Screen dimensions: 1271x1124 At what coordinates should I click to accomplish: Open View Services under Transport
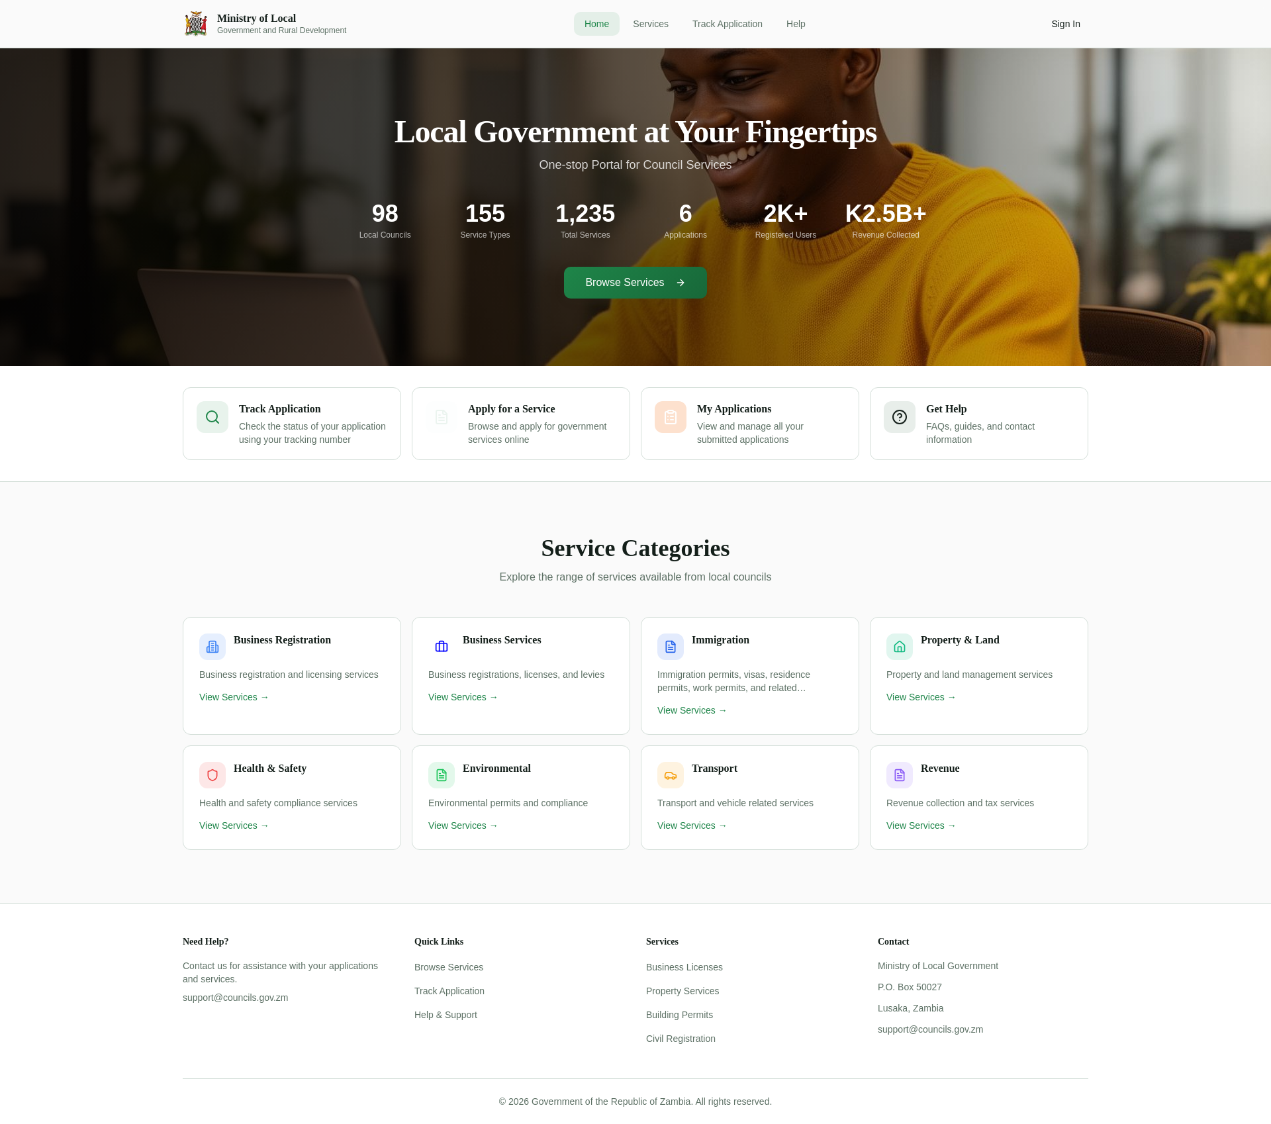pyautogui.click(x=692, y=825)
